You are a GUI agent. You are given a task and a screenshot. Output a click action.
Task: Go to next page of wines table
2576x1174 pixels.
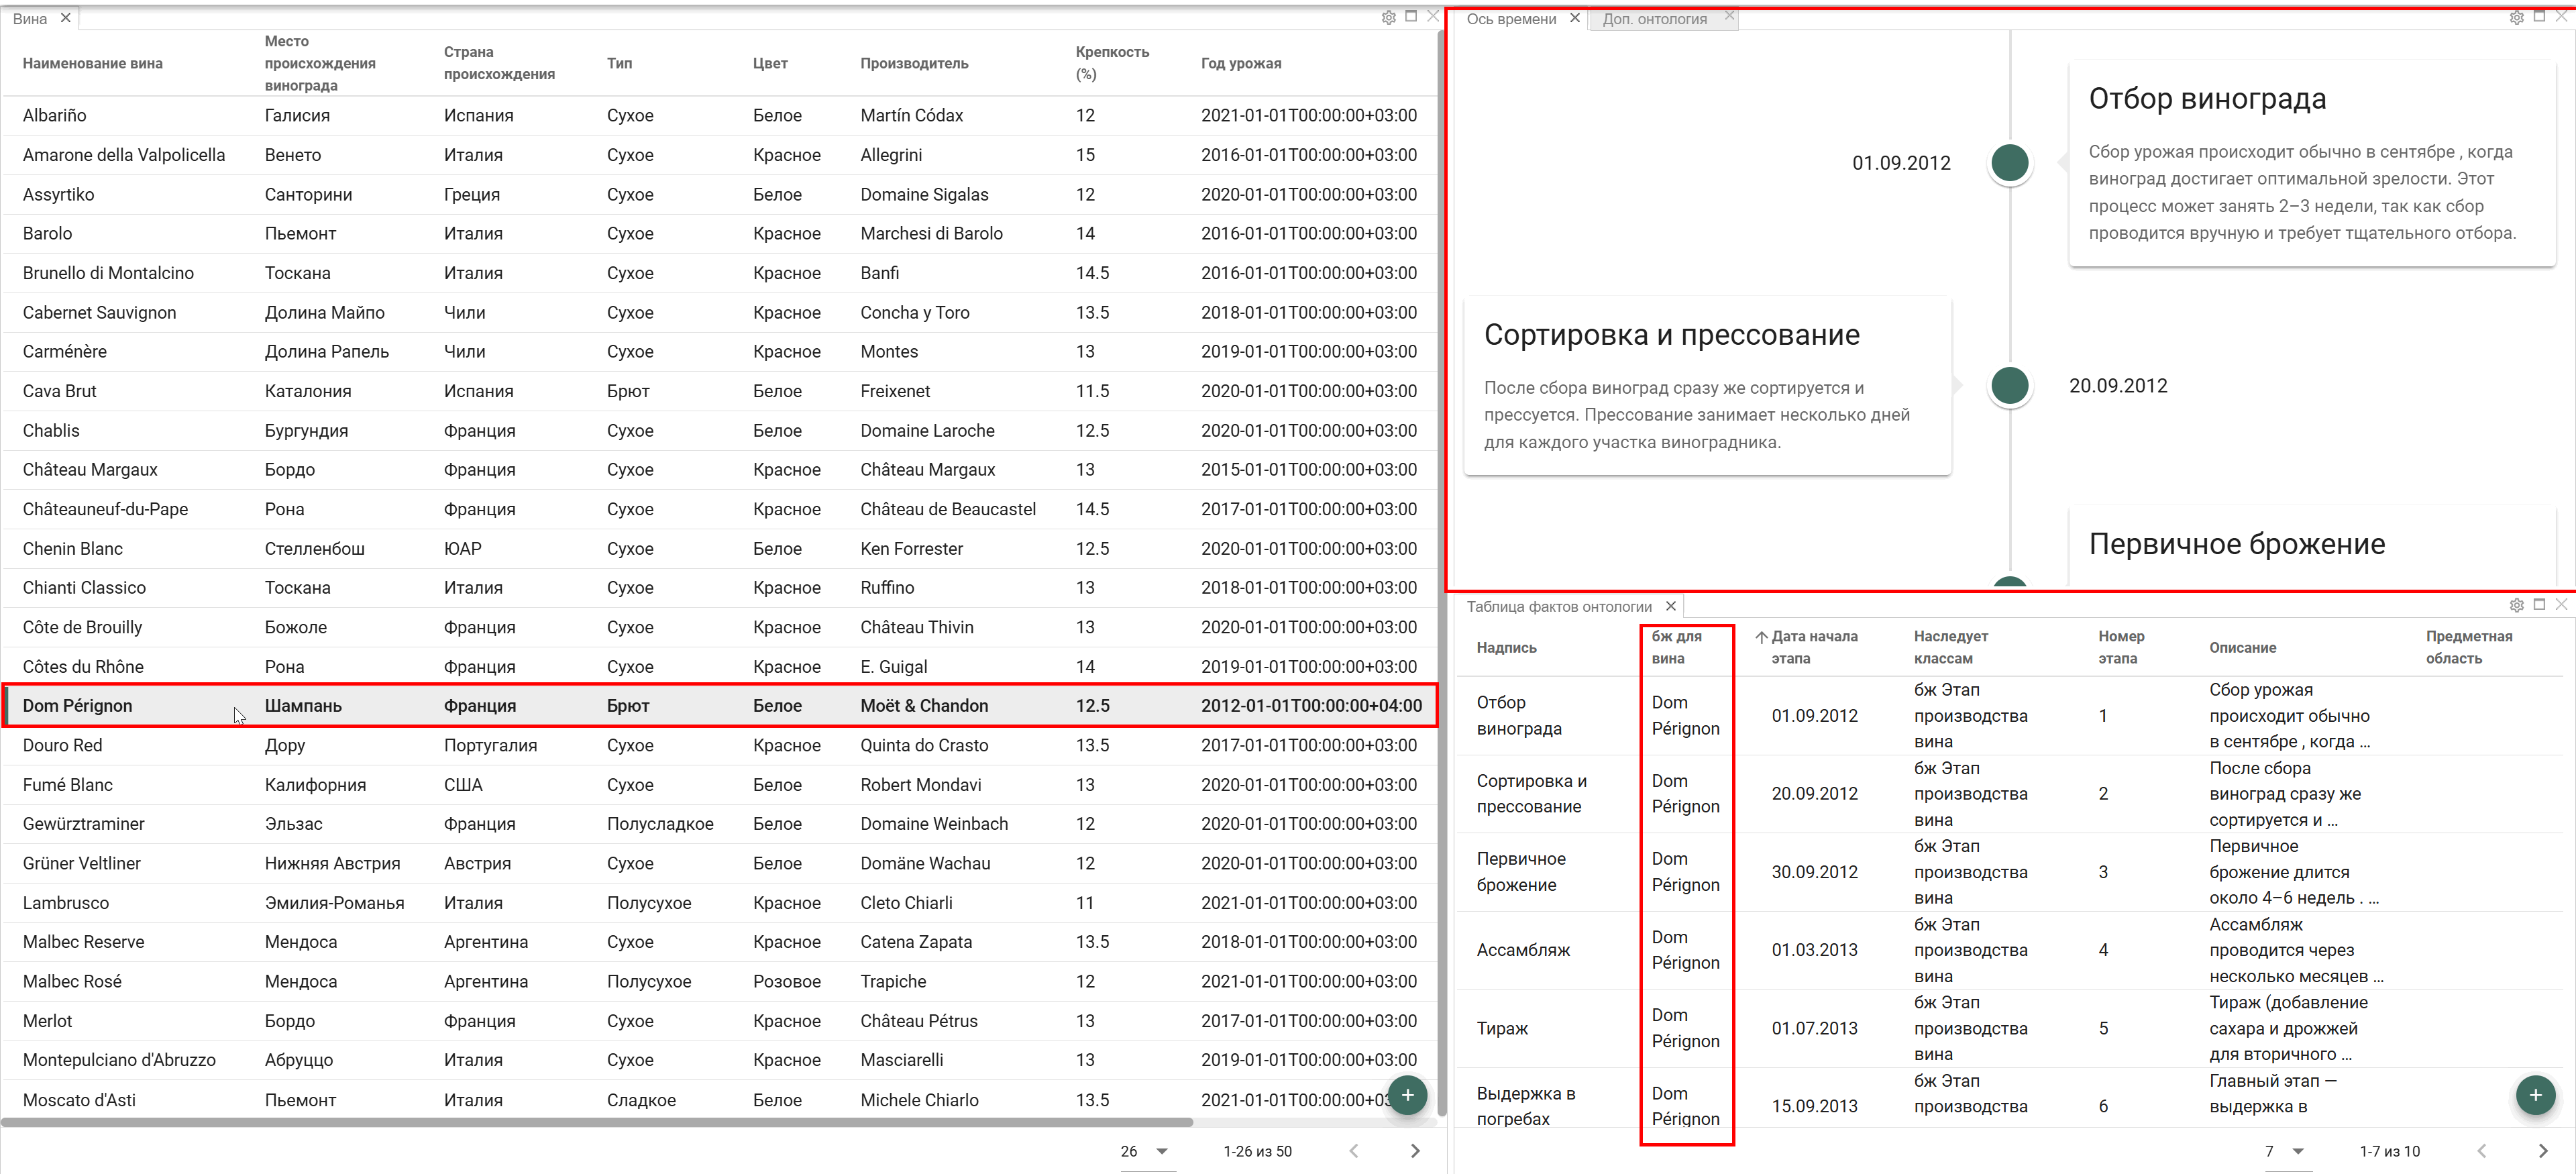[x=1415, y=1151]
